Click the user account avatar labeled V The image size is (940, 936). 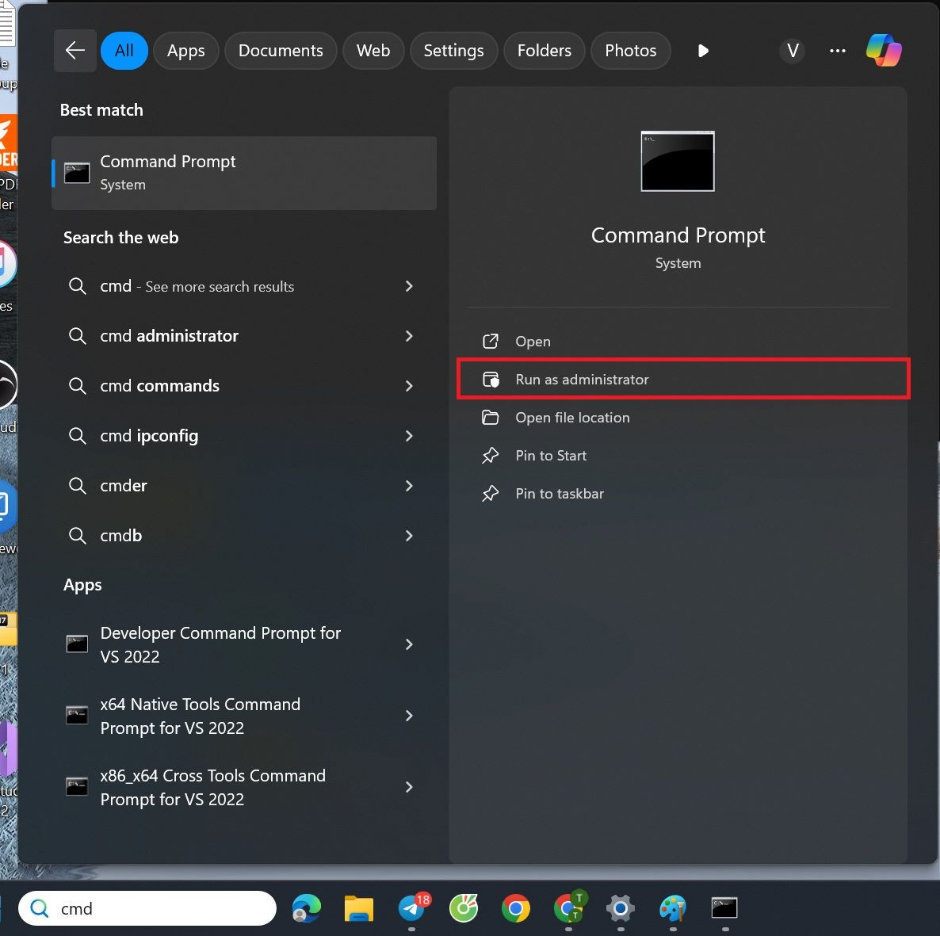(x=793, y=50)
